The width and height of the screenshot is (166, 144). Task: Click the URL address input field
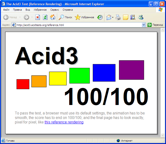[79, 25]
